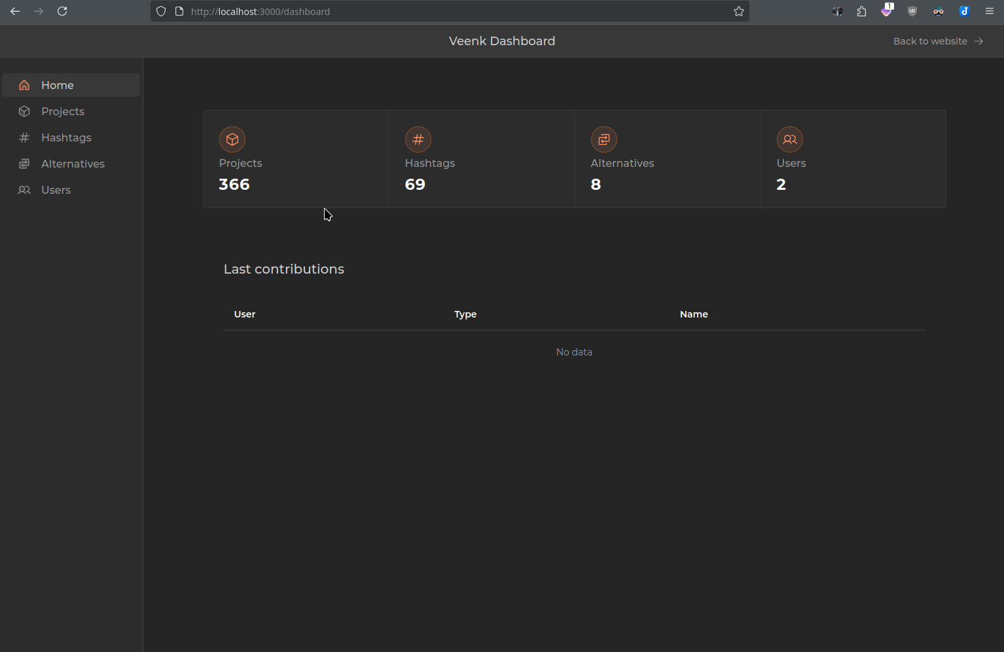Open the browser extensions puzzle icon
The height and width of the screenshot is (652, 1004).
click(861, 11)
